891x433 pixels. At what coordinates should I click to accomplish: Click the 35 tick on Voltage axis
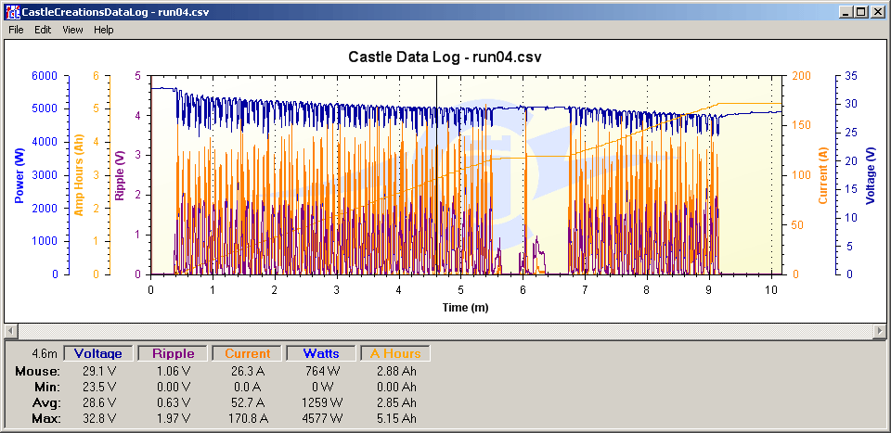[x=850, y=77]
